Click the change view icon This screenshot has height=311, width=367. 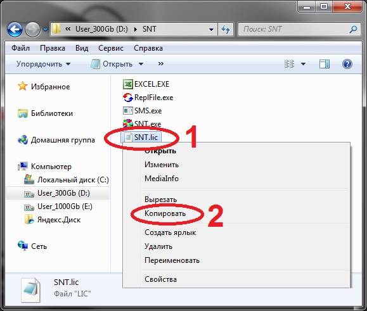point(289,64)
